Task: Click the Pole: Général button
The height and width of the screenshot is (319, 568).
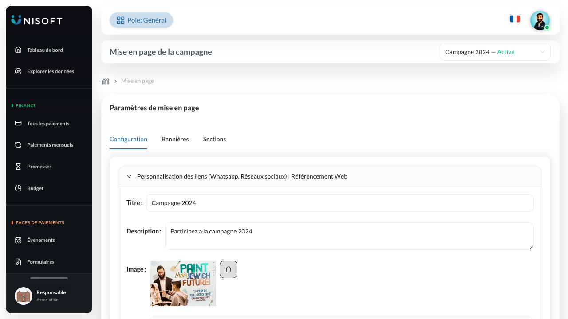Action: click(x=141, y=20)
